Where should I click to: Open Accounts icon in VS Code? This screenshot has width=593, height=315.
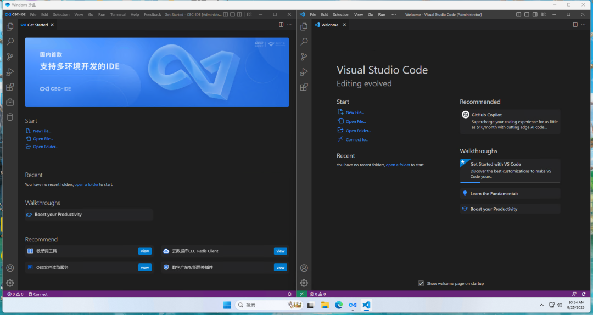pyautogui.click(x=304, y=268)
